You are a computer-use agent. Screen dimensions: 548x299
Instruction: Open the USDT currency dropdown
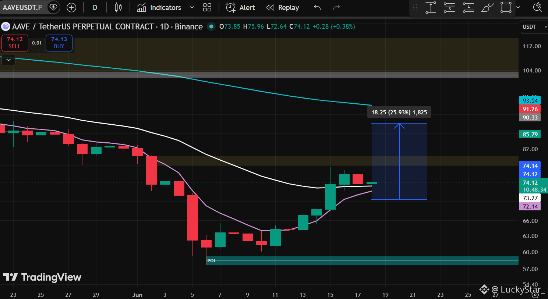click(534, 27)
